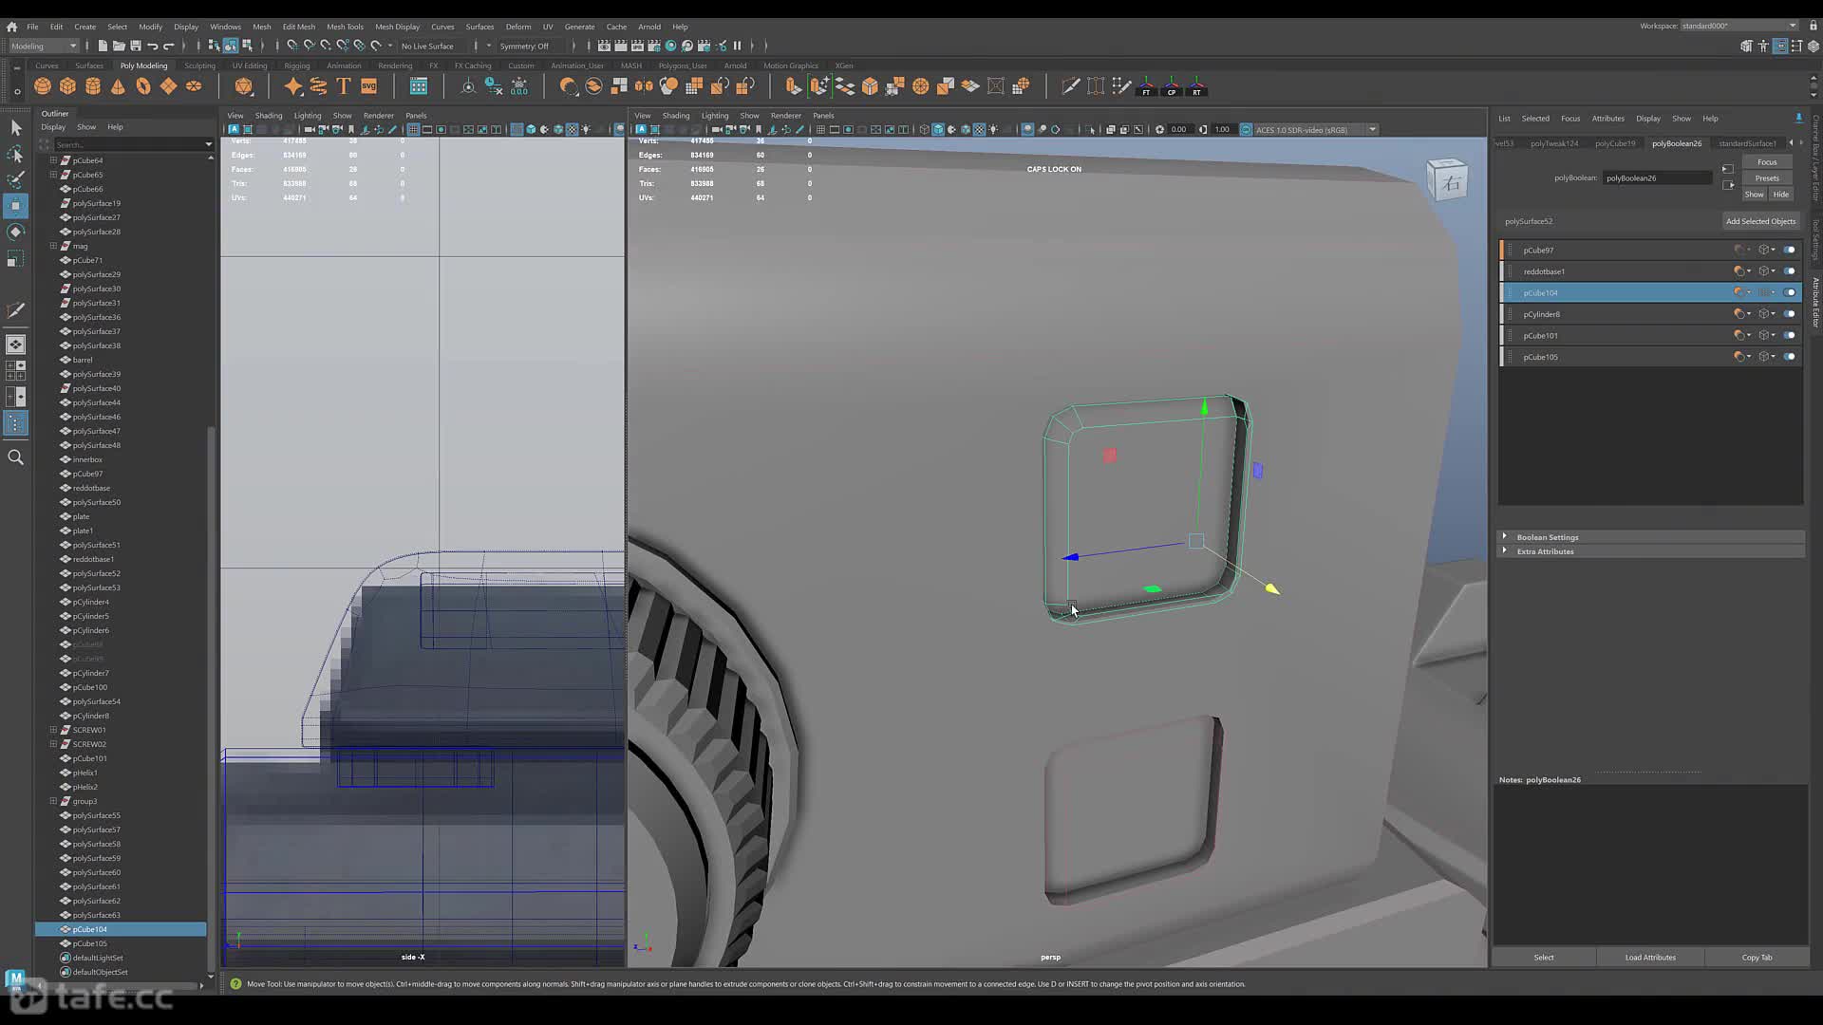Click the viewport gamma value field 1.00
This screenshot has width=1823, height=1025.
pyautogui.click(x=1222, y=130)
